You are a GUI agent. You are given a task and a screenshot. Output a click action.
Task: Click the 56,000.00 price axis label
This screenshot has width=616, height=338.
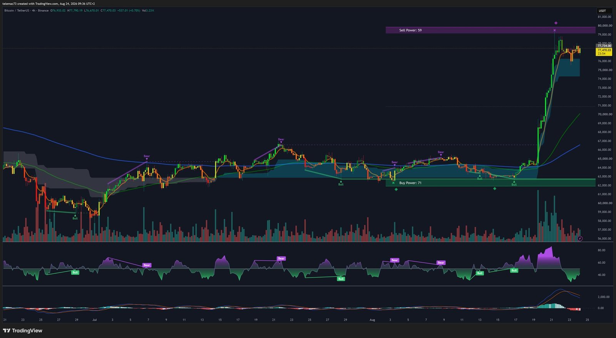point(604,239)
